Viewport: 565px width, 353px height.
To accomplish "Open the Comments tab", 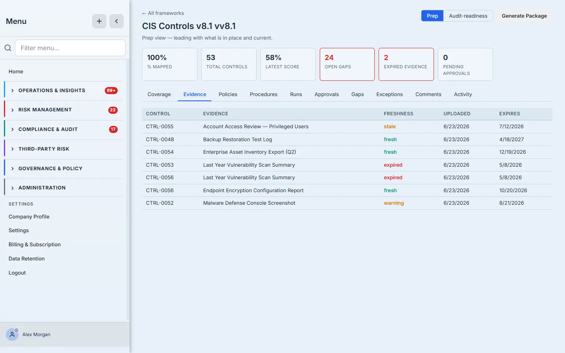I will pos(428,95).
